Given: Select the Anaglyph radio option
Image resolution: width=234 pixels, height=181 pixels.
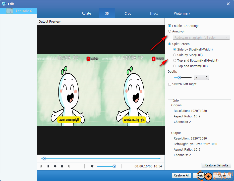Looking at the screenshot, I should (x=169, y=31).
